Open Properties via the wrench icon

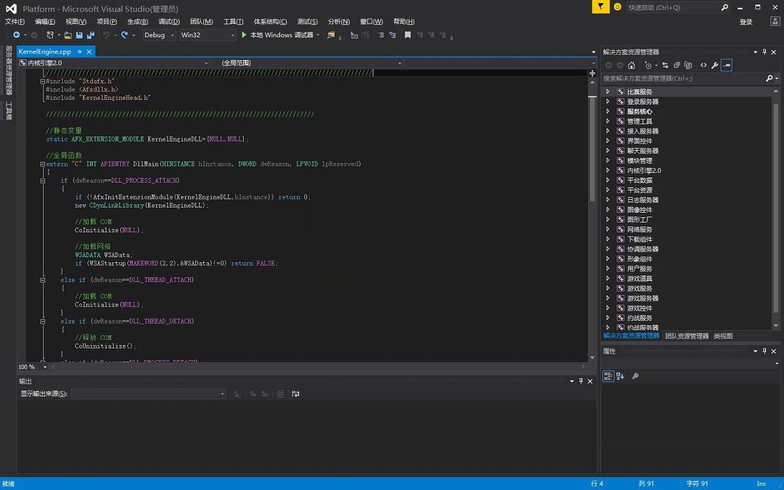[x=715, y=65]
